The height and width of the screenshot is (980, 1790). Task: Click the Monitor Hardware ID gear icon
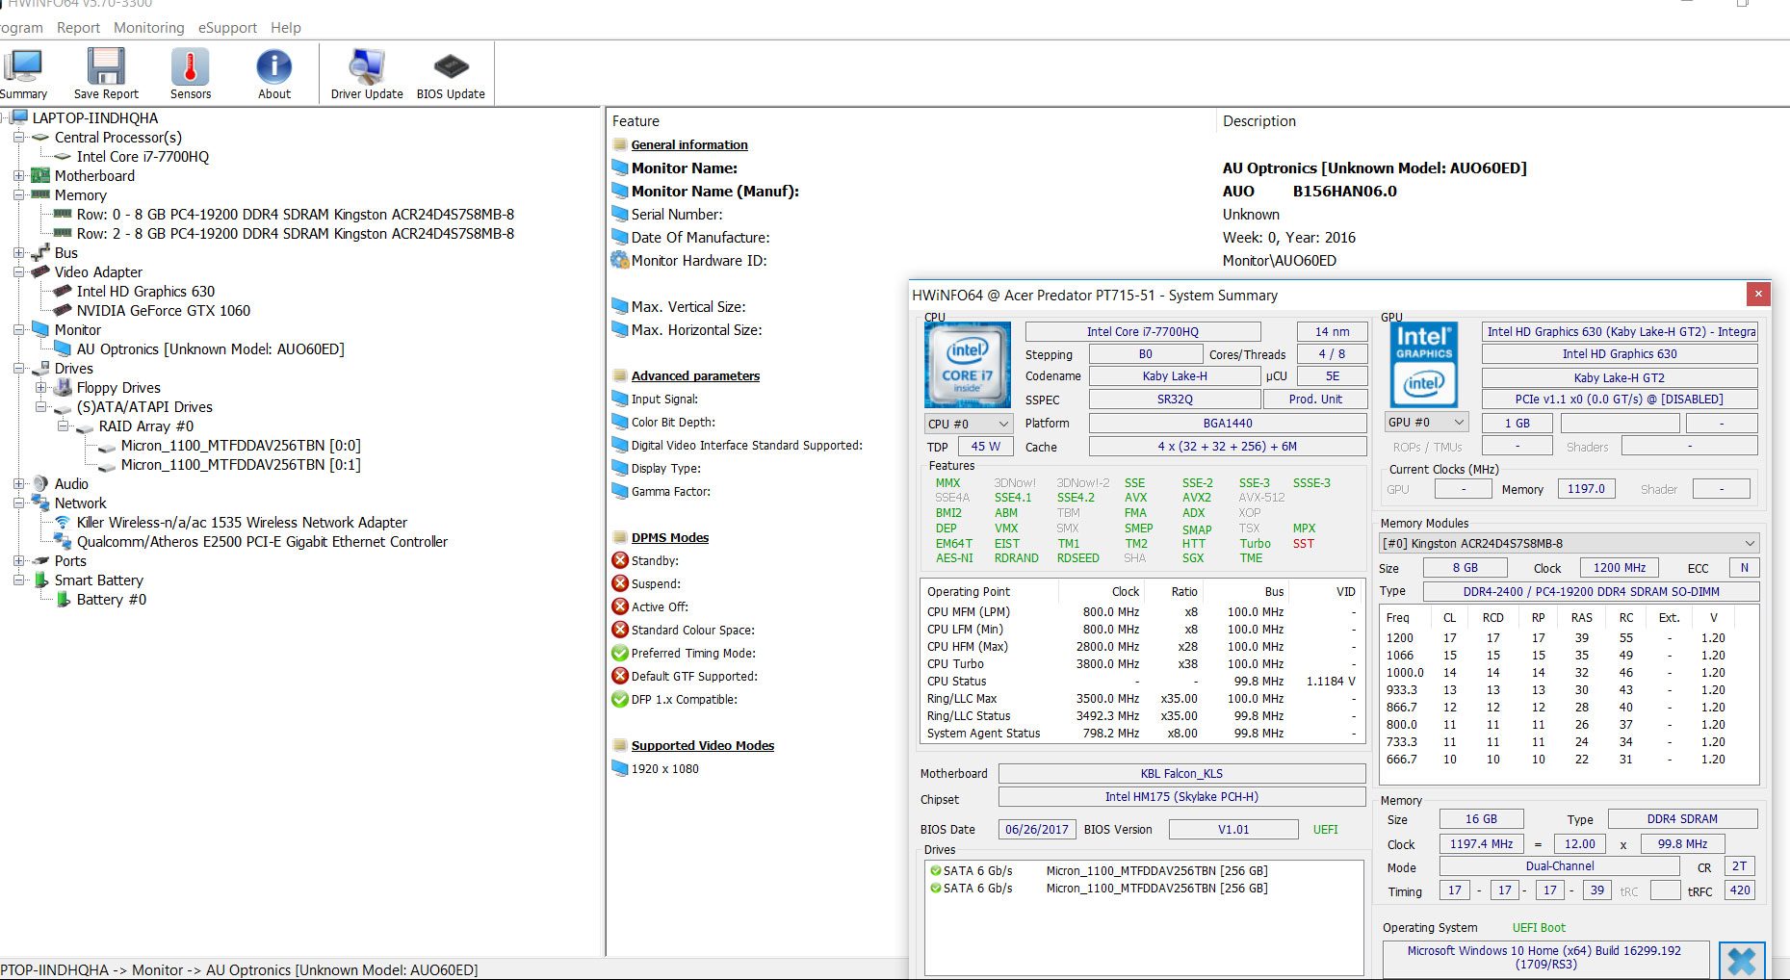[x=620, y=260]
